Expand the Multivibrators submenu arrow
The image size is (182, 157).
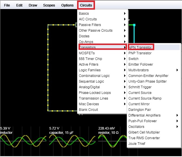[x=177, y=70]
